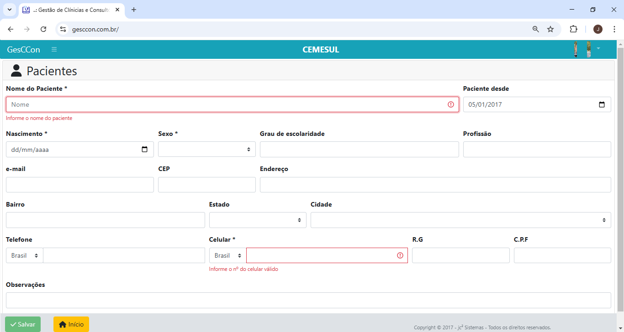Expand the Sexo dropdown

point(206,149)
